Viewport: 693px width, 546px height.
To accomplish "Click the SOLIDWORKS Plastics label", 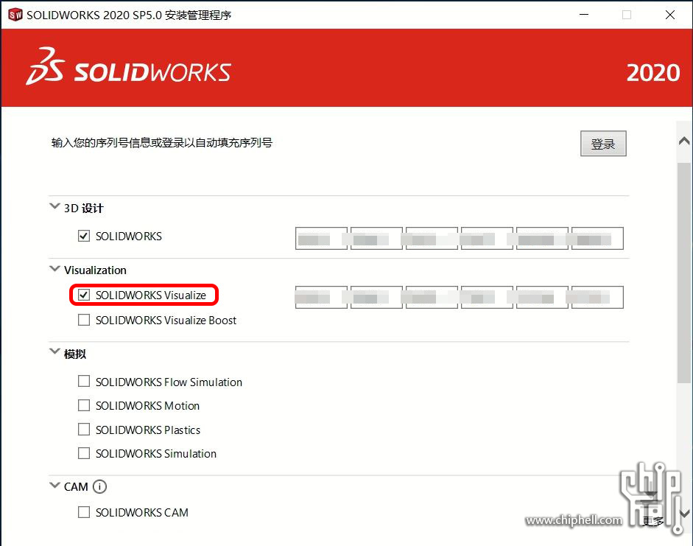I will pyautogui.click(x=148, y=430).
